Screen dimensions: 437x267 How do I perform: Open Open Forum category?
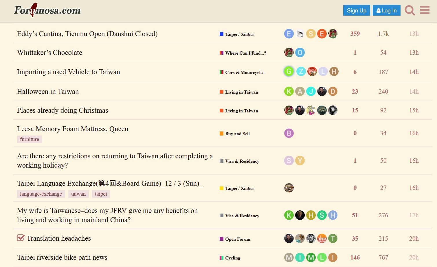tap(235, 239)
